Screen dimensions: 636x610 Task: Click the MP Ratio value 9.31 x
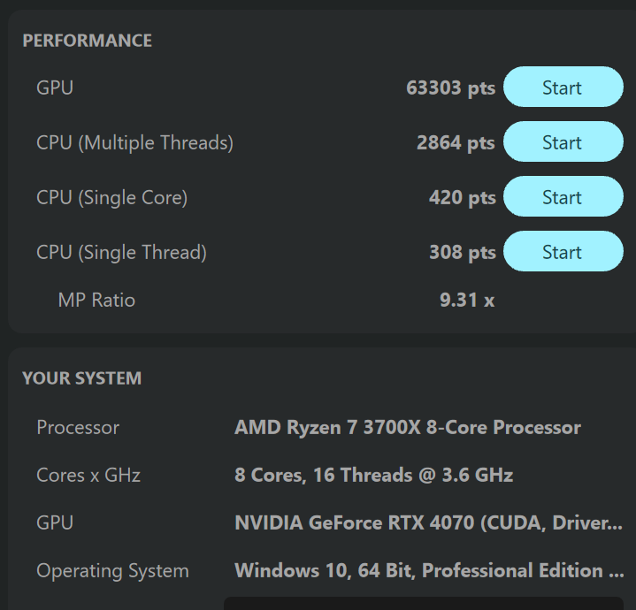(466, 301)
